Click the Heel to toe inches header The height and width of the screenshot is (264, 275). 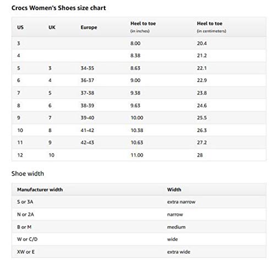tap(143, 27)
